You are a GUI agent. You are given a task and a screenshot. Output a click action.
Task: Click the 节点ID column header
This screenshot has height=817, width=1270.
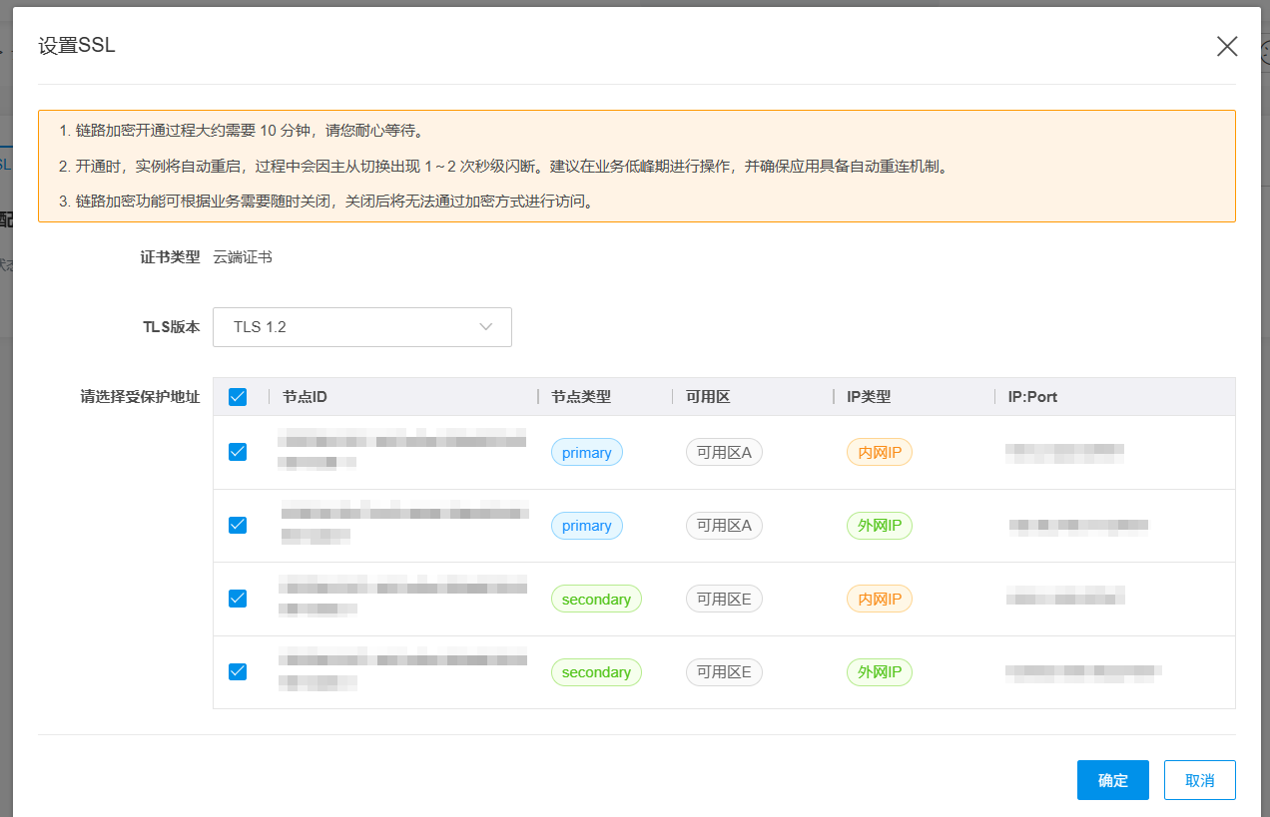coord(305,397)
